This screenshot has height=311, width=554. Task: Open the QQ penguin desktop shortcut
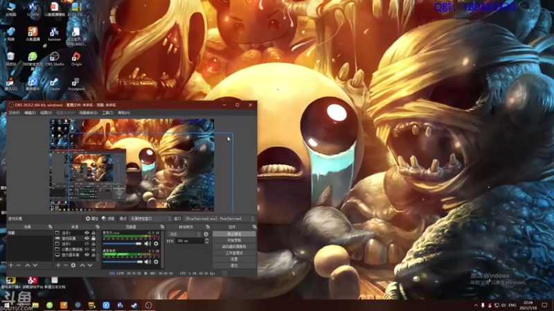point(10,84)
